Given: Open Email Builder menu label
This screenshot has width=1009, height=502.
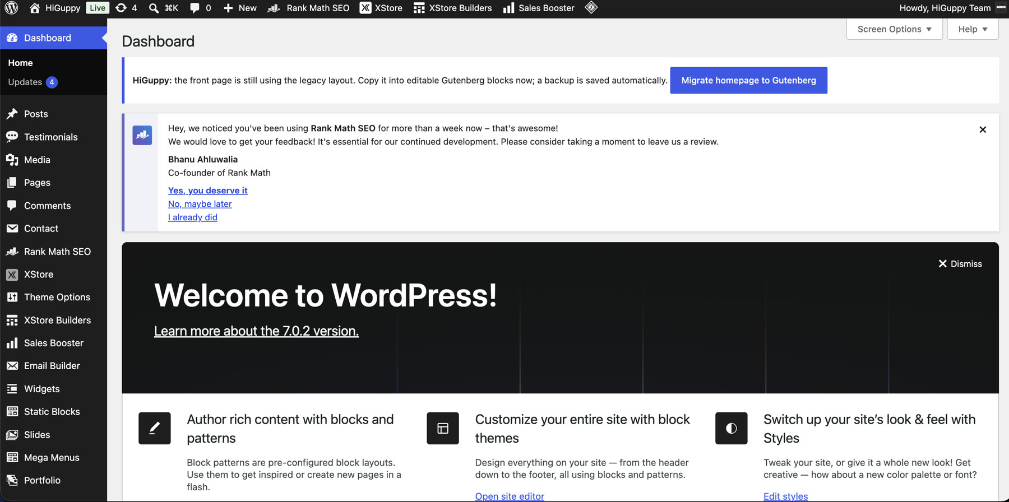Looking at the screenshot, I should pos(52,366).
